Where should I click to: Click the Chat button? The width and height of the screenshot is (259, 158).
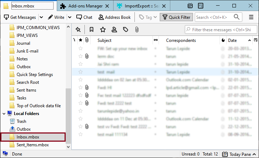coord(84,17)
